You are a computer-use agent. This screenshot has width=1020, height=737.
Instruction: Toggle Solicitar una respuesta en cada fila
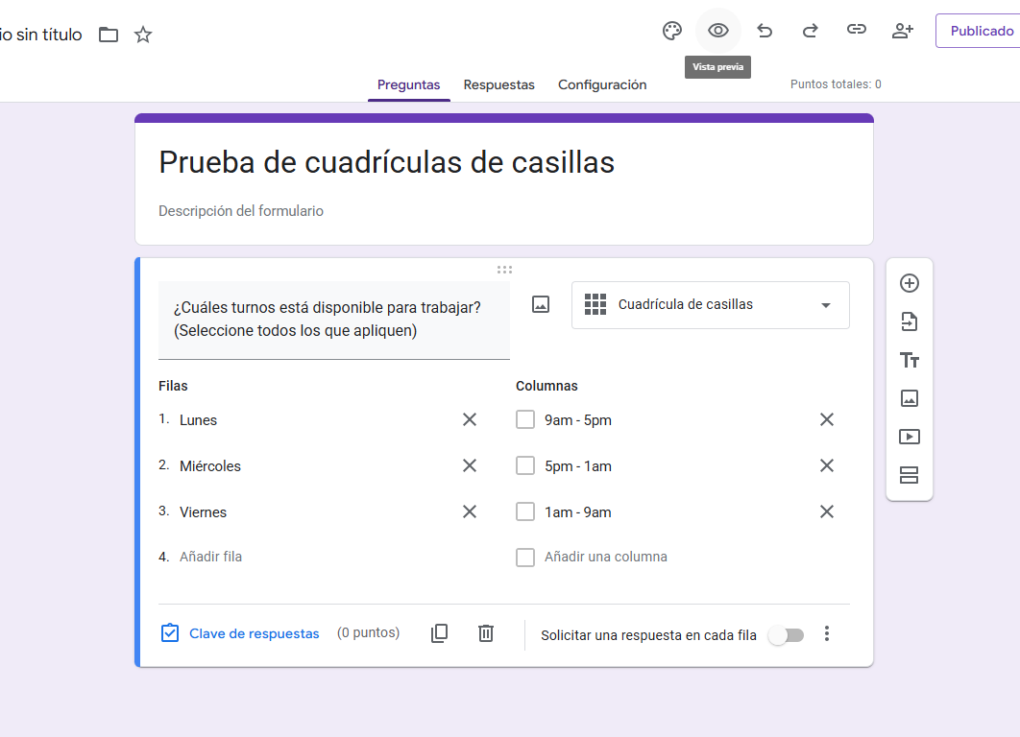click(786, 635)
